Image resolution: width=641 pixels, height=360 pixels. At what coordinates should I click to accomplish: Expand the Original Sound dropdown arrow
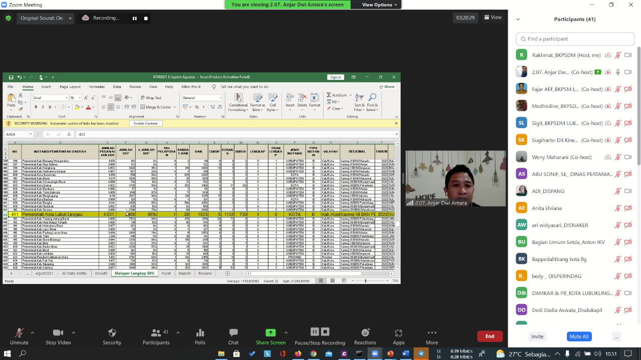point(70,18)
